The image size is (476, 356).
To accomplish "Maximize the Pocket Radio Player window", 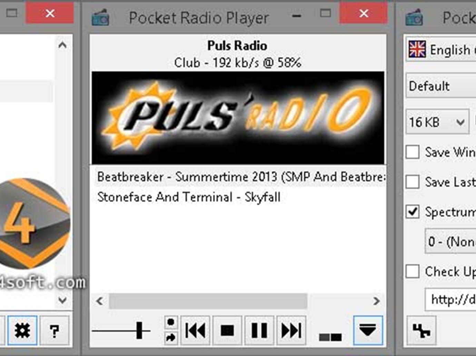I will (325, 13).
